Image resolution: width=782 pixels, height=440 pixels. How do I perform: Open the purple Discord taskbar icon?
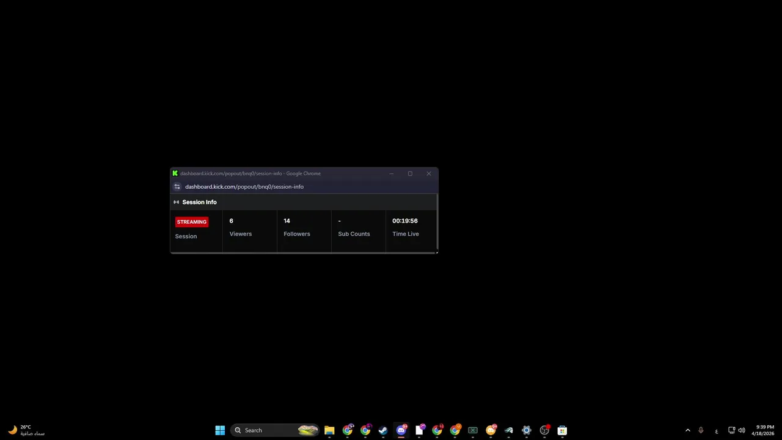pos(401,430)
